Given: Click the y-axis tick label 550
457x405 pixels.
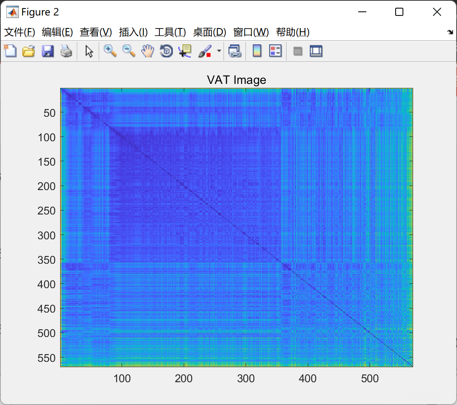Looking at the screenshot, I should click(46, 358).
